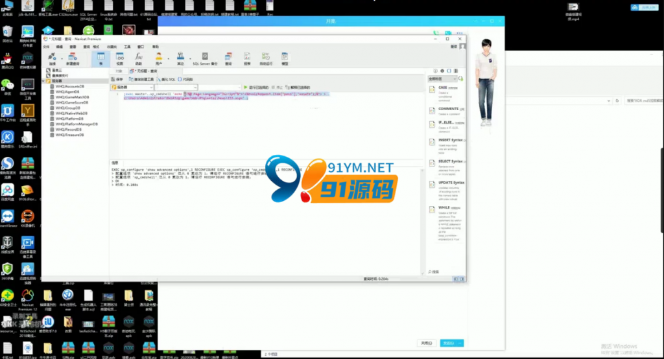Start voice call icon in chat window

point(436,32)
